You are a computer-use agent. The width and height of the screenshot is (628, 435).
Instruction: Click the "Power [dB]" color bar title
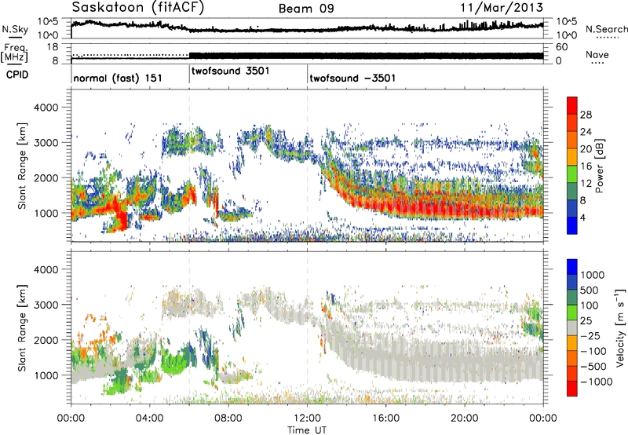pyautogui.click(x=599, y=166)
